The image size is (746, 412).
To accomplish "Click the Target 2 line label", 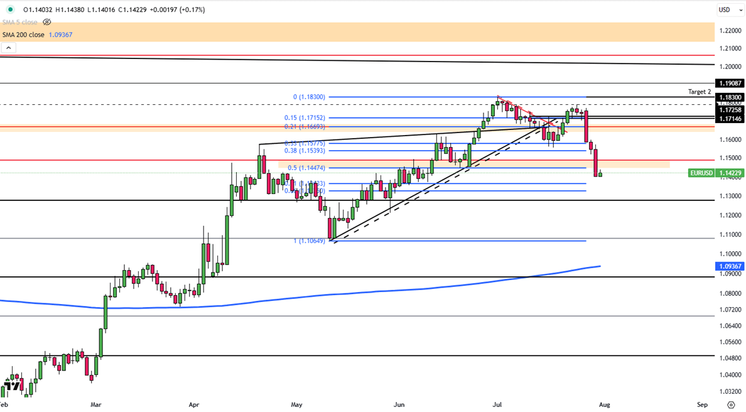I will (700, 92).
